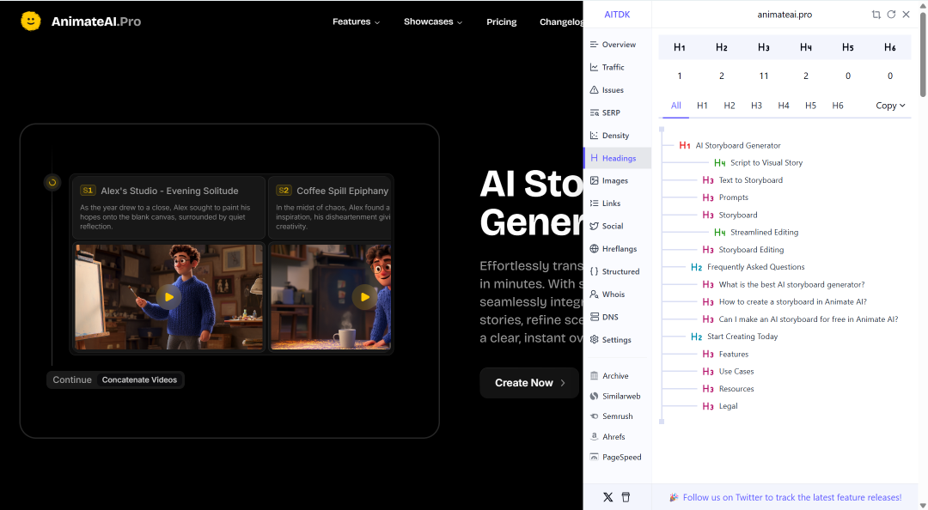Expand the Showcases menu in navbar
The height and width of the screenshot is (510, 928).
click(432, 21)
